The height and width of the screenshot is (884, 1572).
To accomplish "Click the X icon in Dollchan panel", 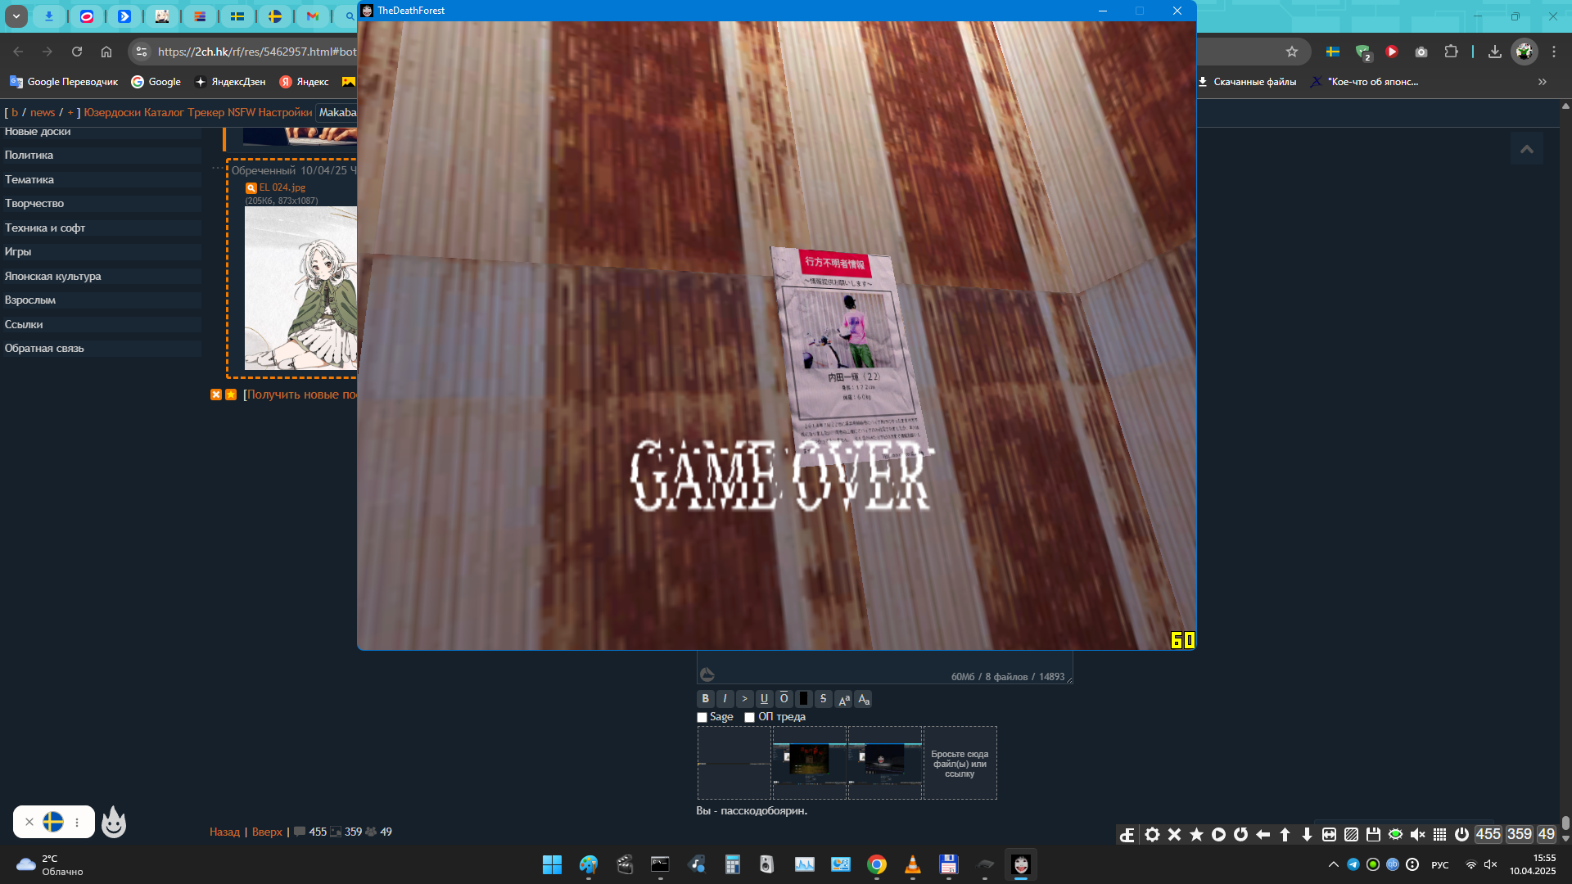I will click(1174, 834).
